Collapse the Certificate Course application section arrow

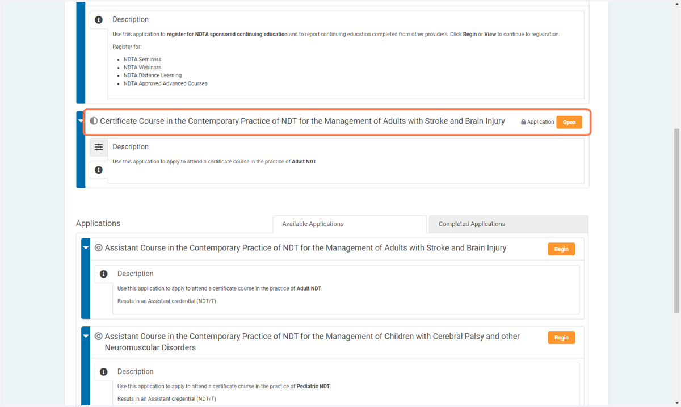81,121
